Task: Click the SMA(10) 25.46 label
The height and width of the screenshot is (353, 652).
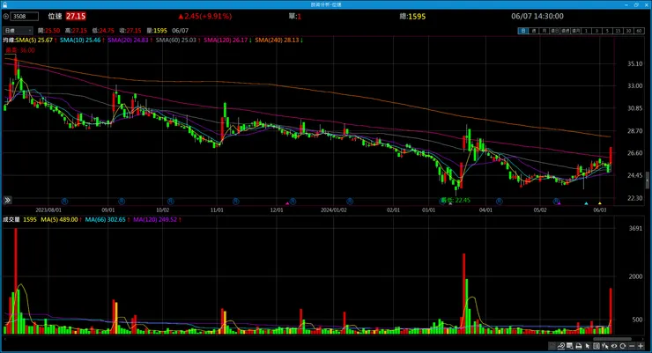Action: tap(80, 40)
